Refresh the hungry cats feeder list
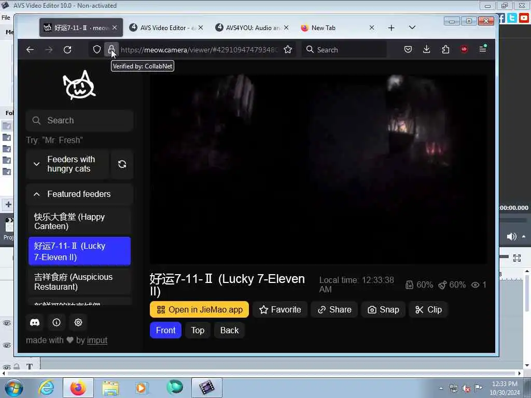This screenshot has height=398, width=531. [x=122, y=164]
